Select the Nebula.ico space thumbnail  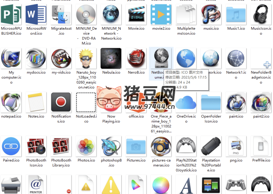click(x=111, y=58)
